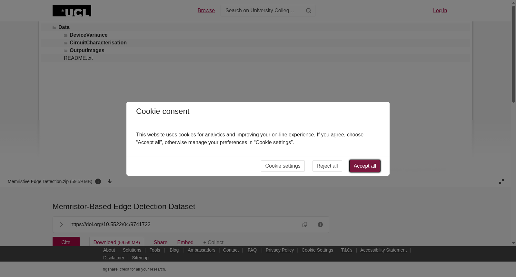The image size is (516, 277).
Task: Click the Share button
Action: 161,243
